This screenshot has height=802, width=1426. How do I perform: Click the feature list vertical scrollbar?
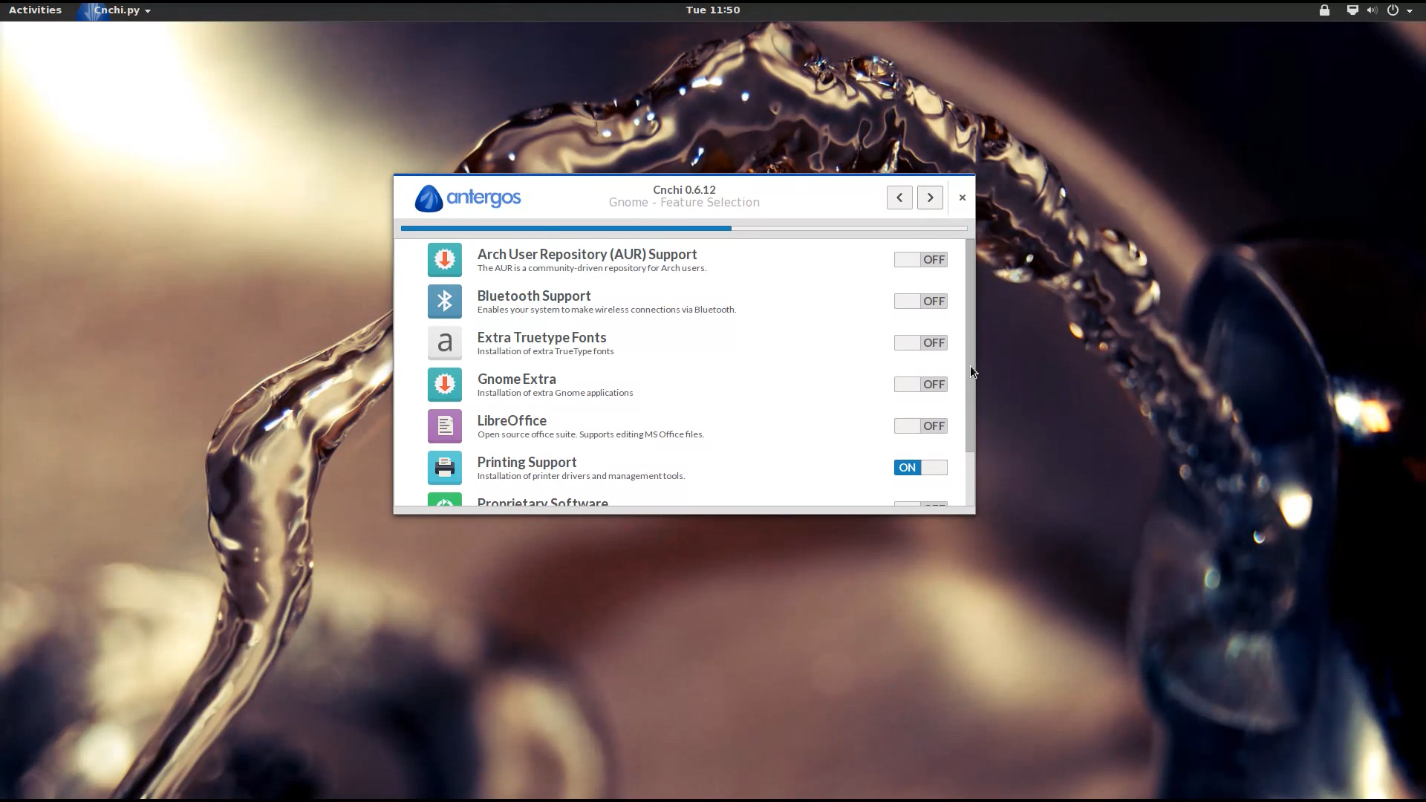pos(970,346)
